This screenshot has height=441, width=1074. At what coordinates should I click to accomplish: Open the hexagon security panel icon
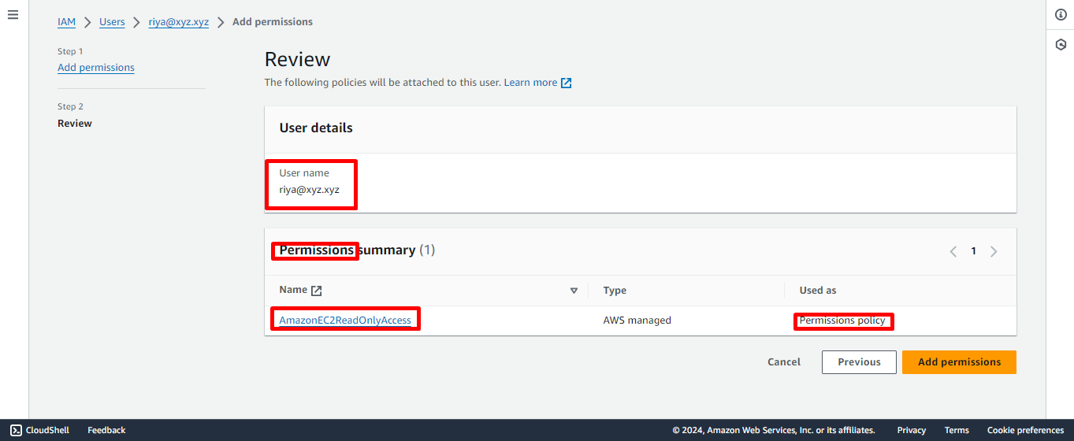tap(1061, 45)
